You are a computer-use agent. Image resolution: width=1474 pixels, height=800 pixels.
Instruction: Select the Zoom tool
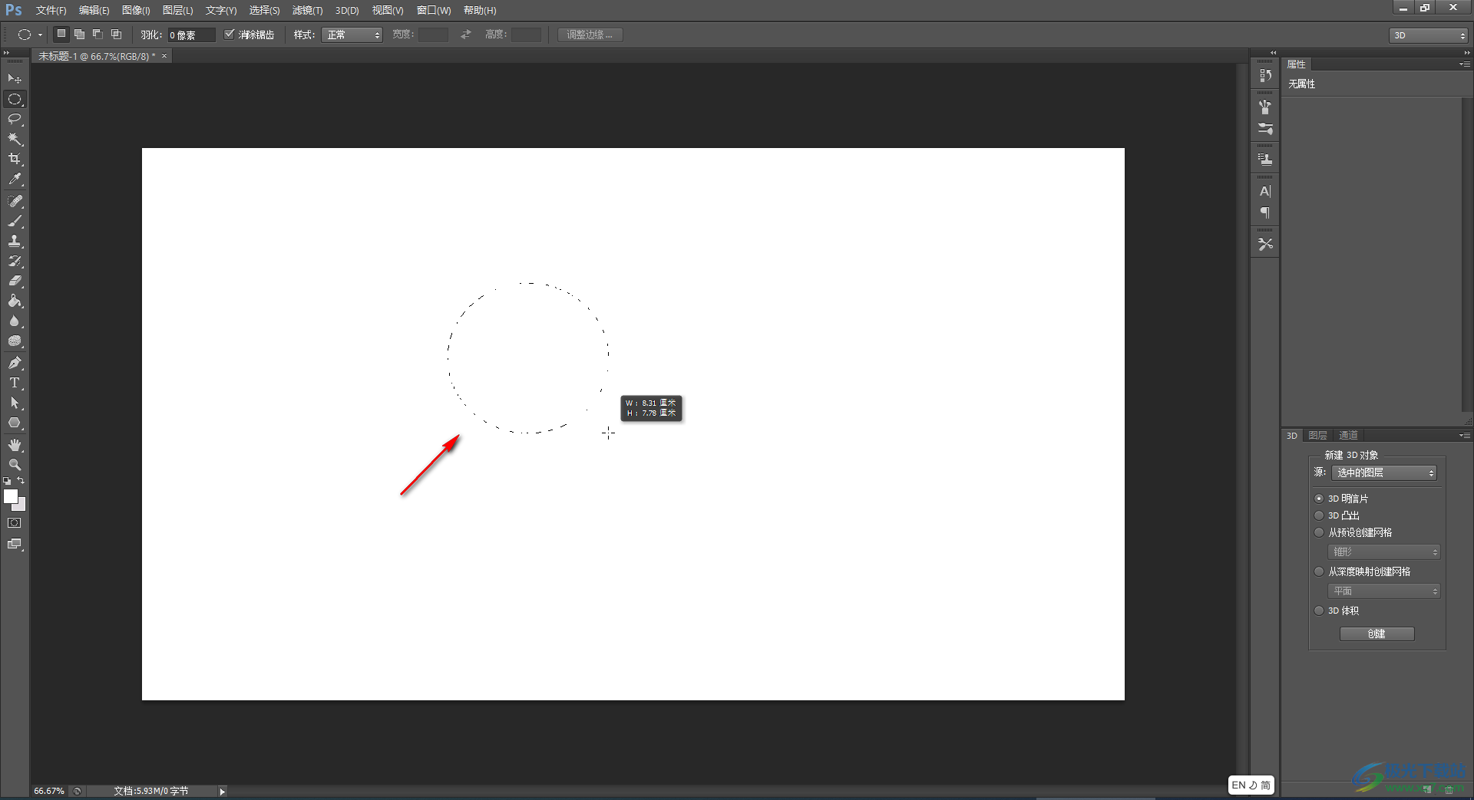click(15, 465)
